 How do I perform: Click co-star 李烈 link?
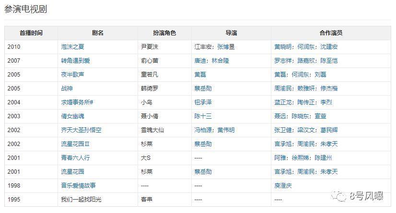pos(326,102)
